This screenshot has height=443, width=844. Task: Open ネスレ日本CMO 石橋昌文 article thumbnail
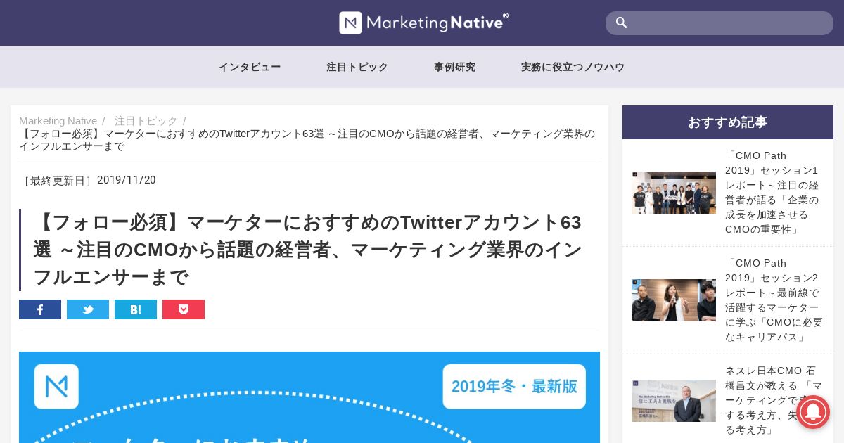coord(674,401)
